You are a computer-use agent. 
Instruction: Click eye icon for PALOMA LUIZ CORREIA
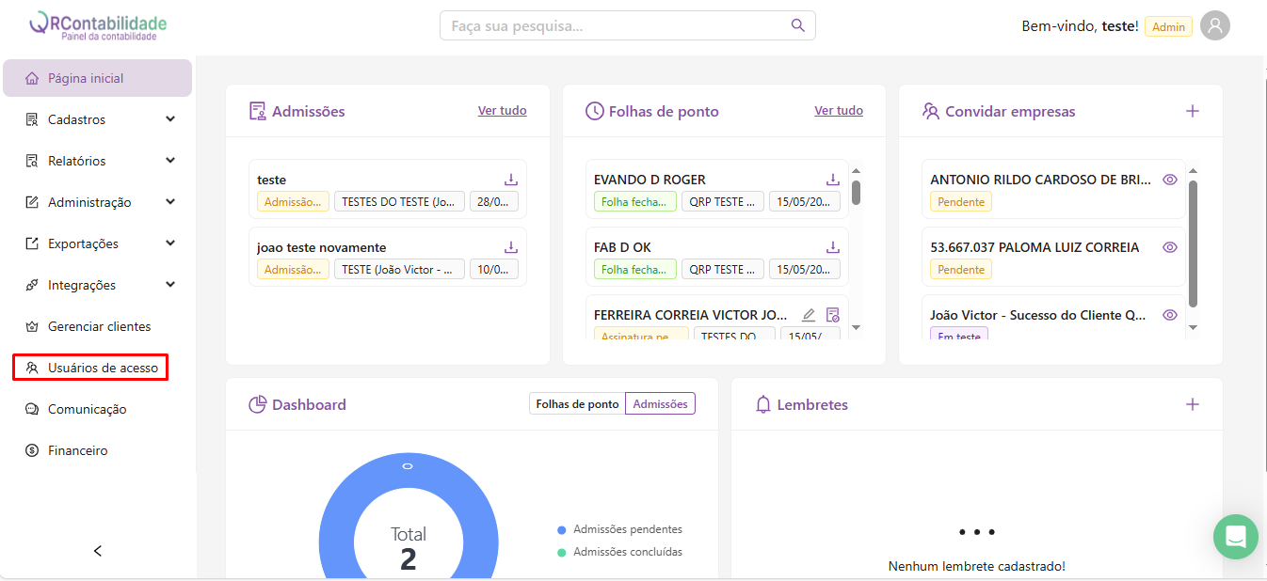pyautogui.click(x=1170, y=247)
